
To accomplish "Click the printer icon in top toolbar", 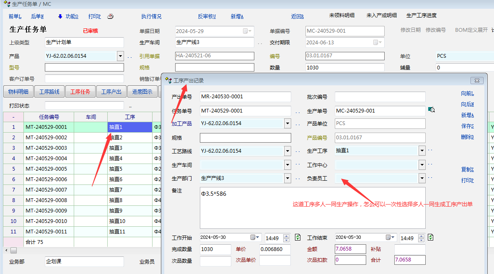I will coord(110,17).
